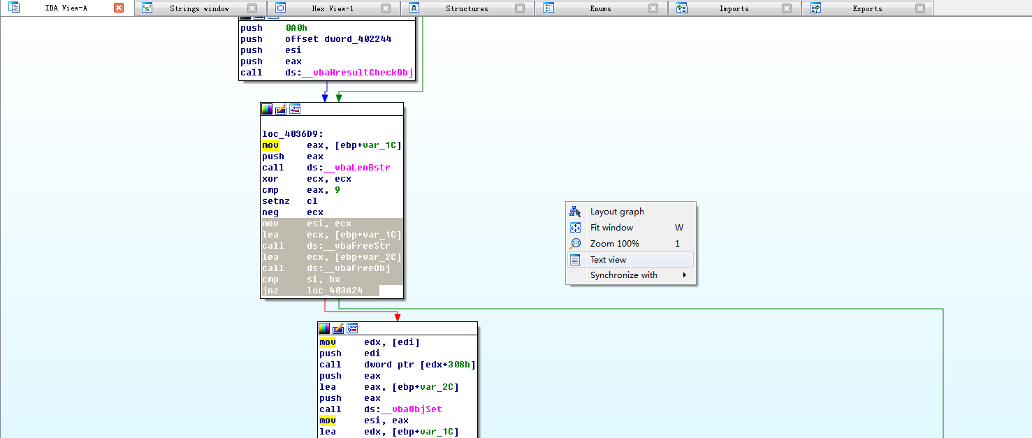Click the loc_403A24 jump target
This screenshot has height=438, width=1032.
pos(335,291)
